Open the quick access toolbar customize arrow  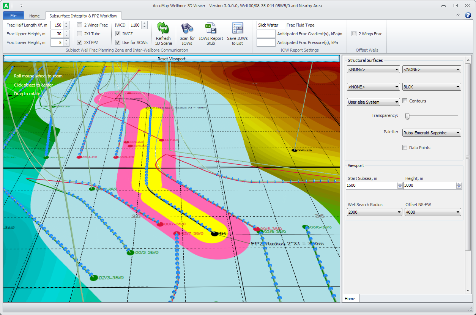tap(22, 6)
